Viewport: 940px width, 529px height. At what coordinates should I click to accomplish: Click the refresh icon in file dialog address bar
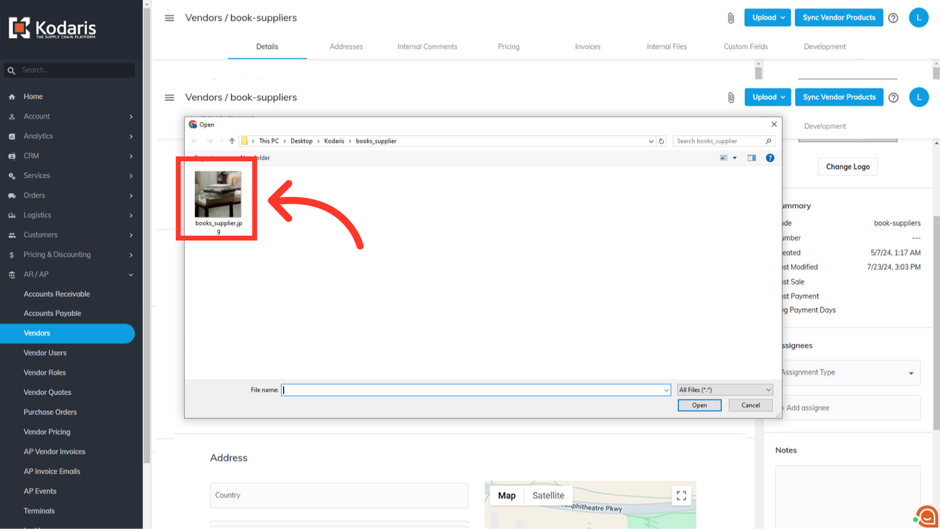pyautogui.click(x=661, y=141)
